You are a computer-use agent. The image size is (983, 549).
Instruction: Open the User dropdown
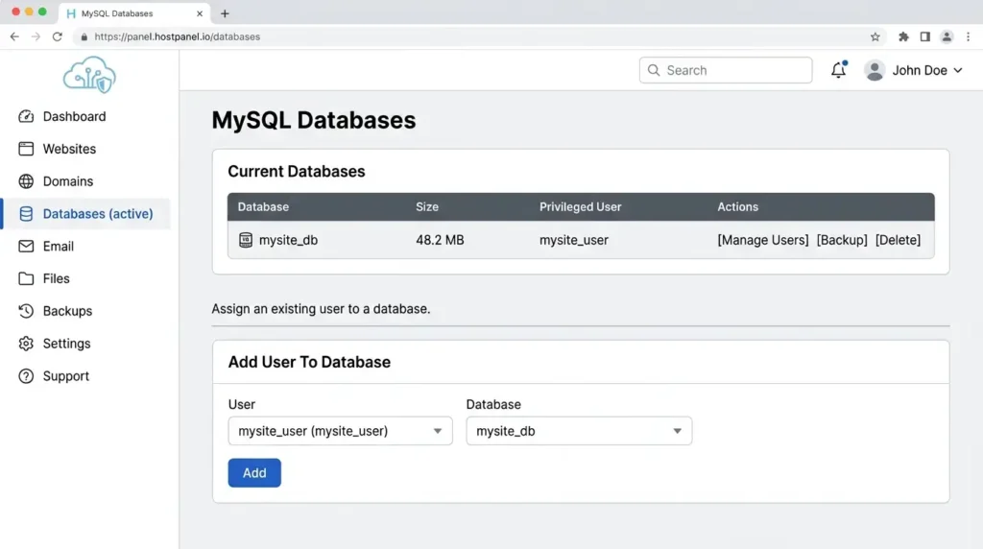coord(341,431)
